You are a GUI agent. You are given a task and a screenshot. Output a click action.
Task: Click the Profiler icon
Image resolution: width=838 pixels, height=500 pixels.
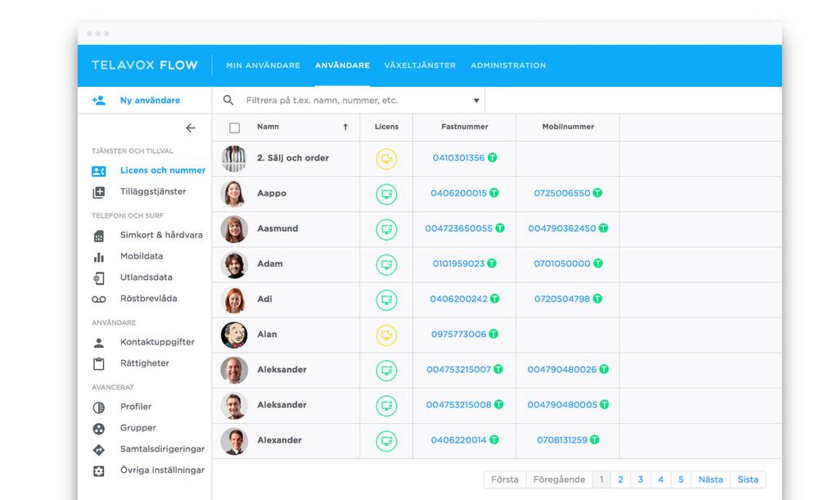99,407
